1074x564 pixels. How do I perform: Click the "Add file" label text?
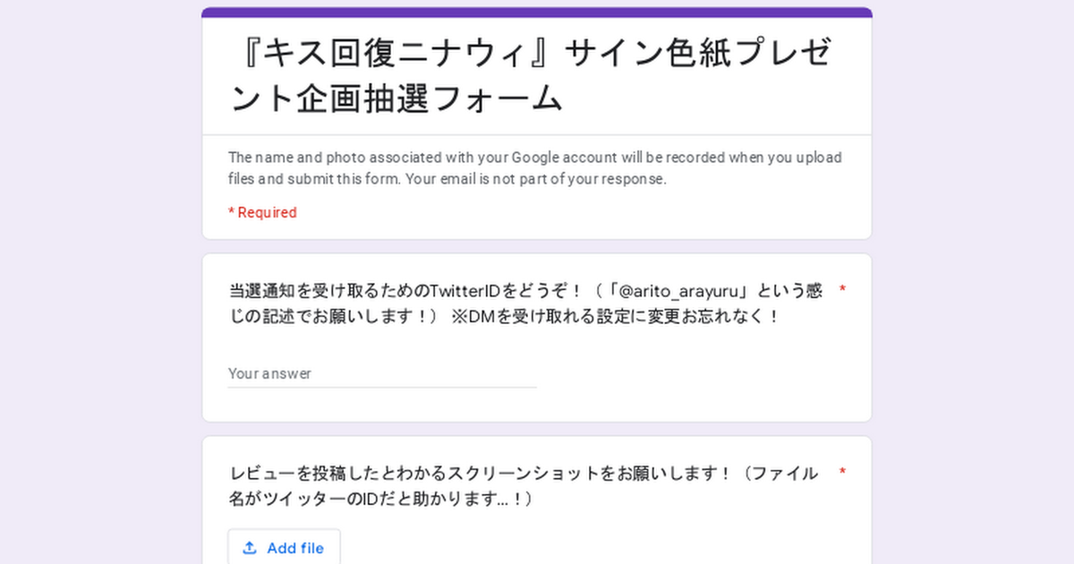(x=295, y=548)
